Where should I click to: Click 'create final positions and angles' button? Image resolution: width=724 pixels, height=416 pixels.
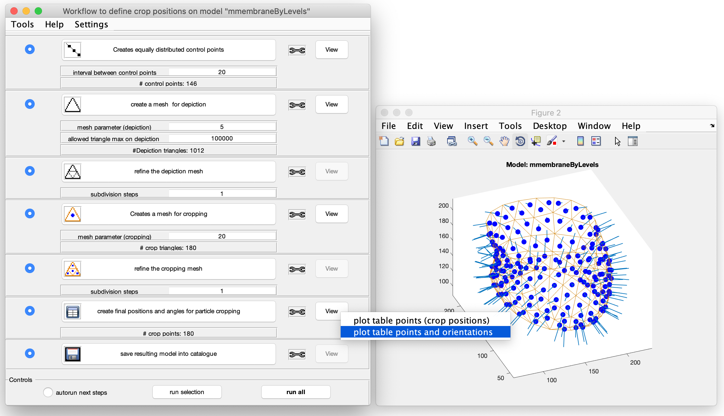tap(169, 311)
